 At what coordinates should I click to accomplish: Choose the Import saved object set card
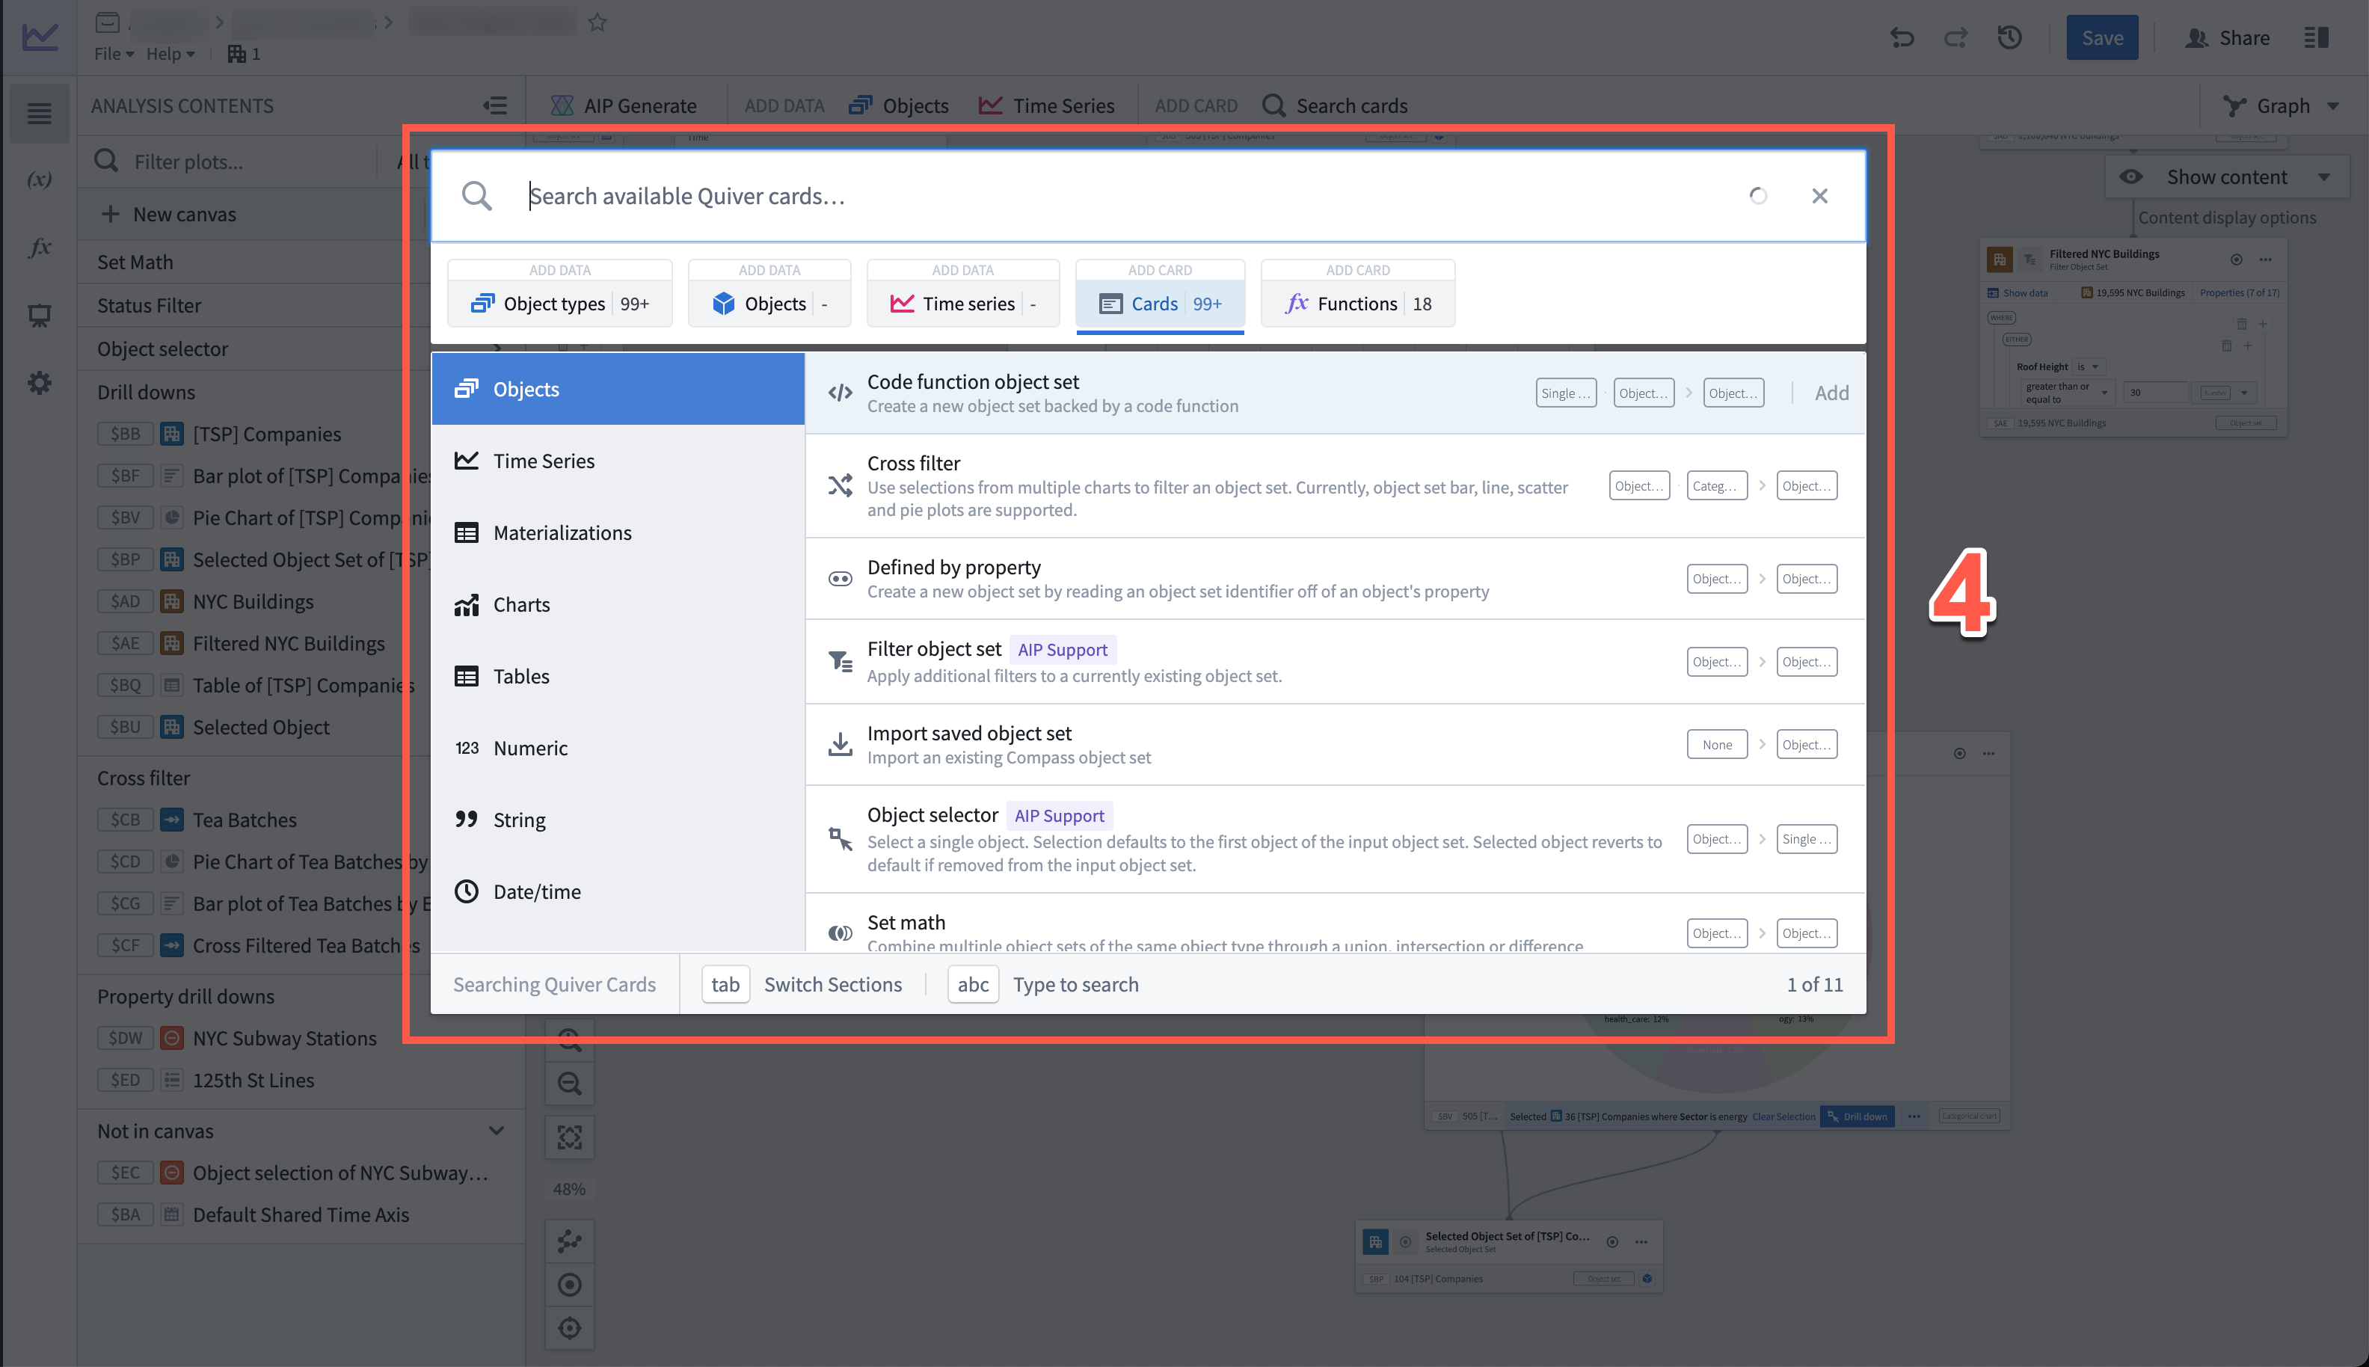(1335, 745)
